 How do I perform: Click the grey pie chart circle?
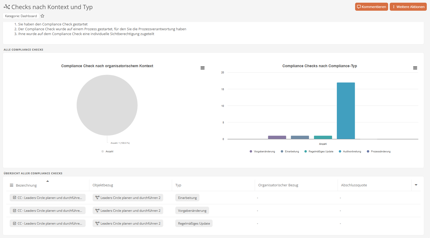tap(107, 105)
